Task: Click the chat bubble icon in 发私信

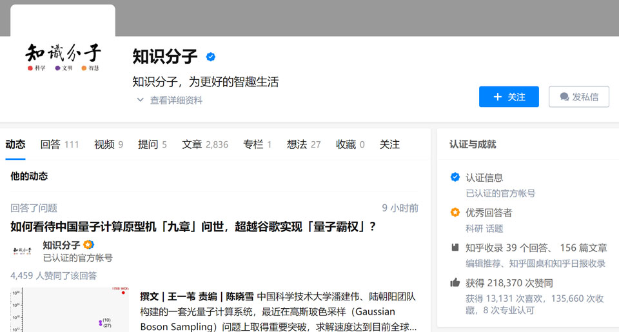Action: tap(565, 97)
